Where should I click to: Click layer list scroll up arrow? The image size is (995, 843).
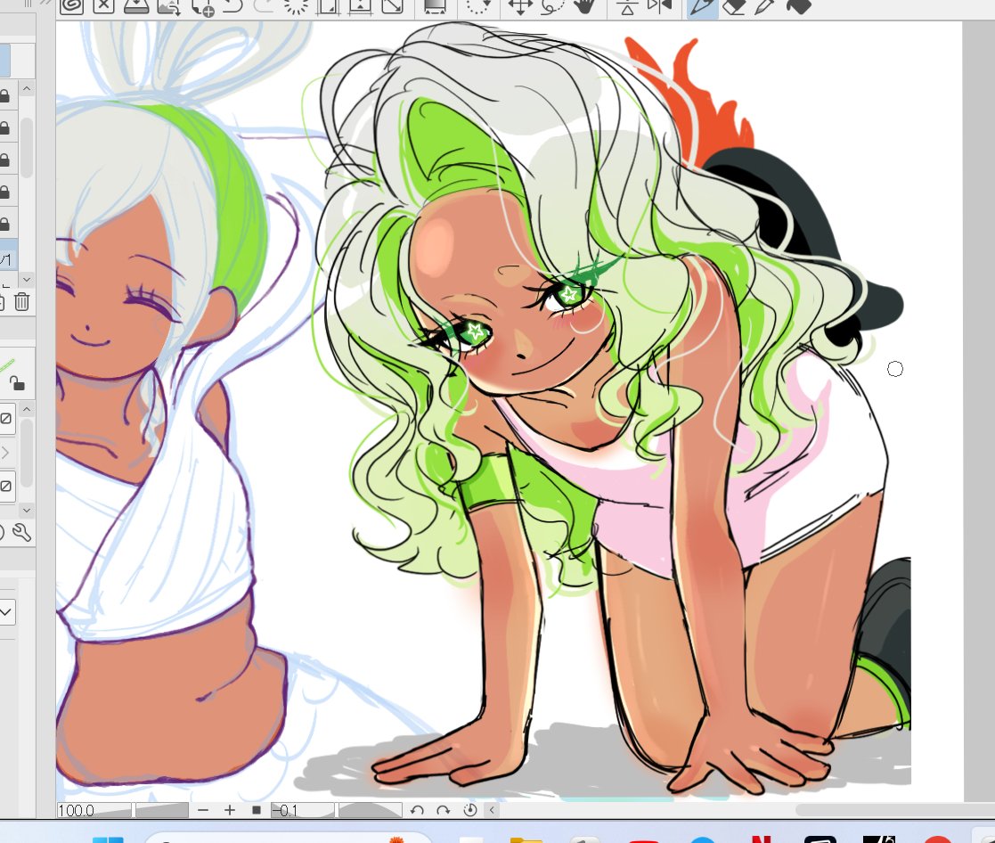click(27, 88)
